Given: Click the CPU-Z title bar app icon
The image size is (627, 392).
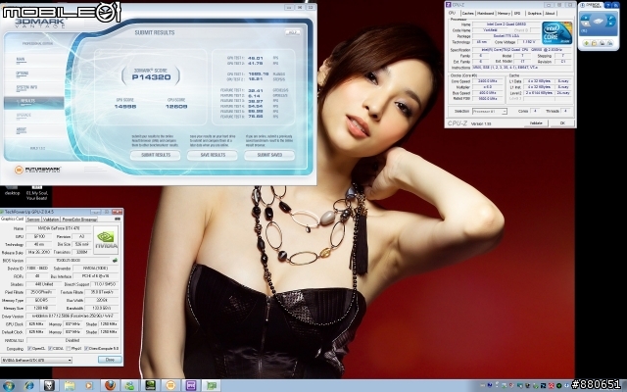Looking at the screenshot, I should click(449, 5).
